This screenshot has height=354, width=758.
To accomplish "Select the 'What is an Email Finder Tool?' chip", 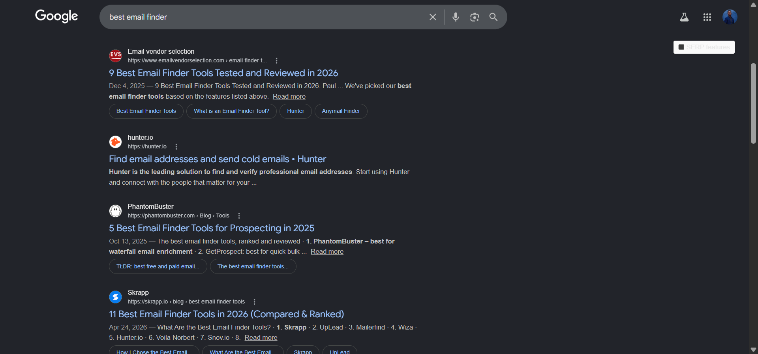I will 231,111.
